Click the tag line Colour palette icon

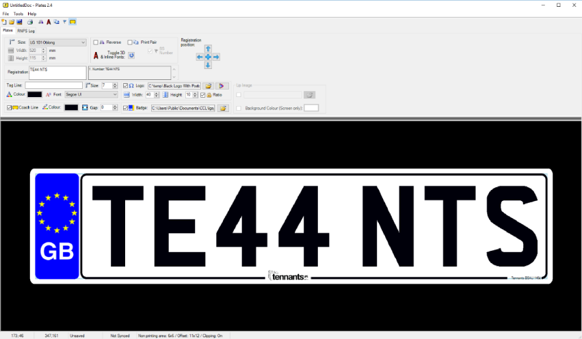click(10, 94)
